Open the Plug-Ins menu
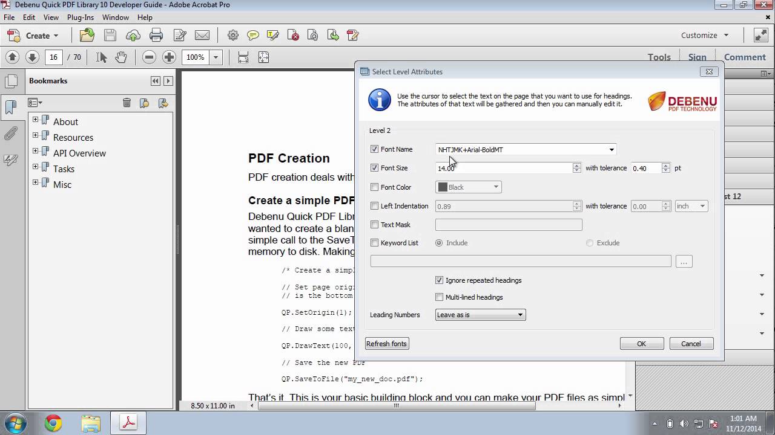775x435 pixels. point(81,18)
